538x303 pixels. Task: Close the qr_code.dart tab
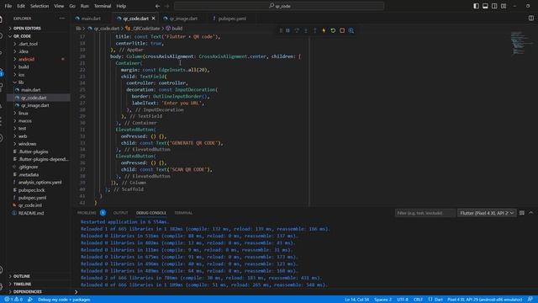[153, 19]
